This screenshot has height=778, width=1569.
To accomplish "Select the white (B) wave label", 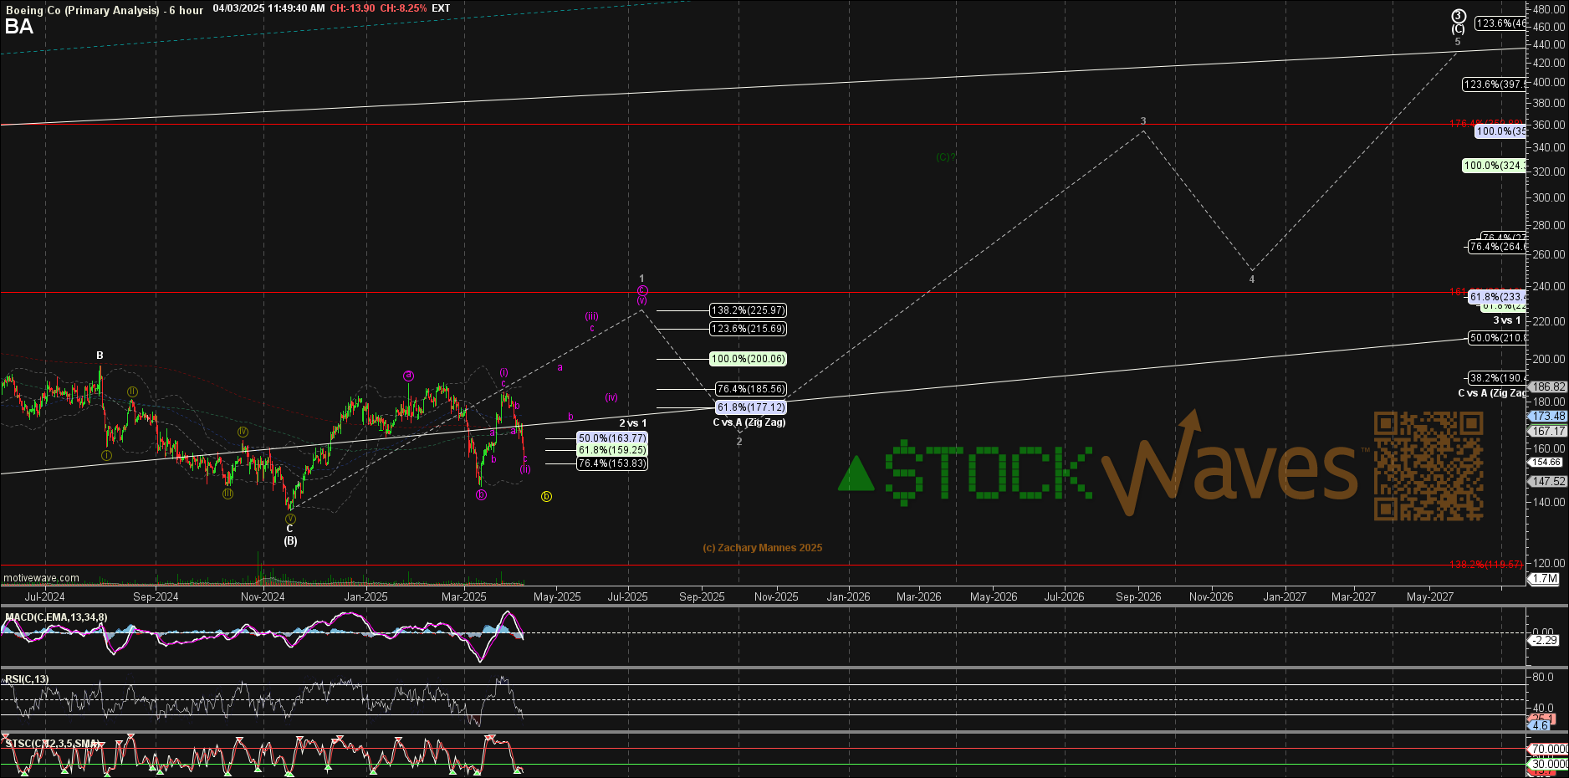I will 290,541.
